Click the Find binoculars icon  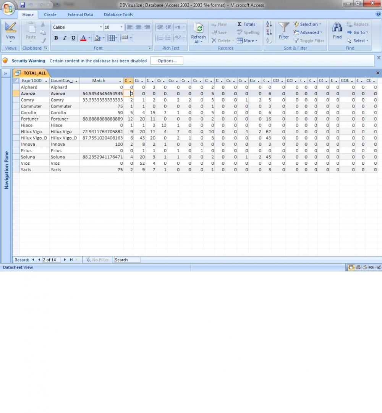tap(337, 28)
